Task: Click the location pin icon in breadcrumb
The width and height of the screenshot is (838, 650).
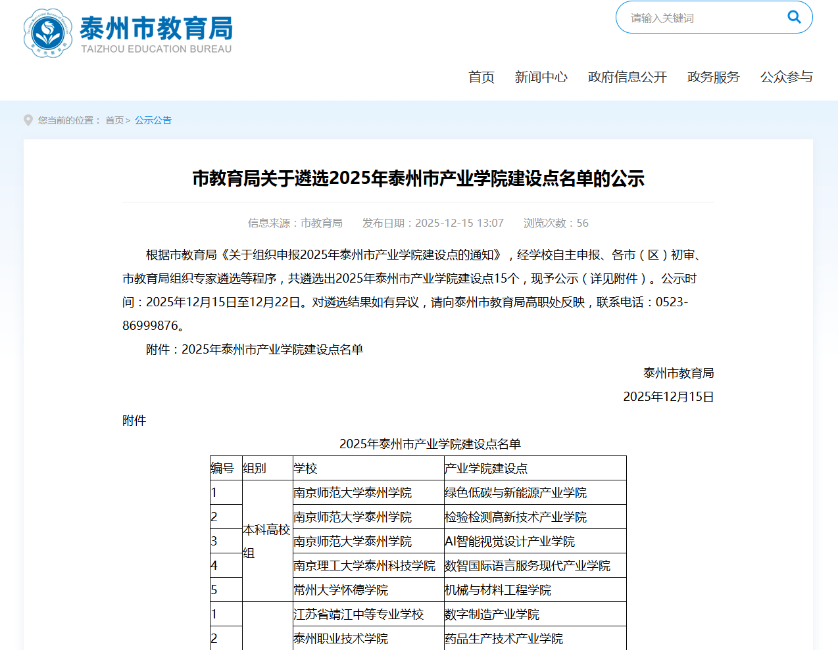Action: (28, 120)
